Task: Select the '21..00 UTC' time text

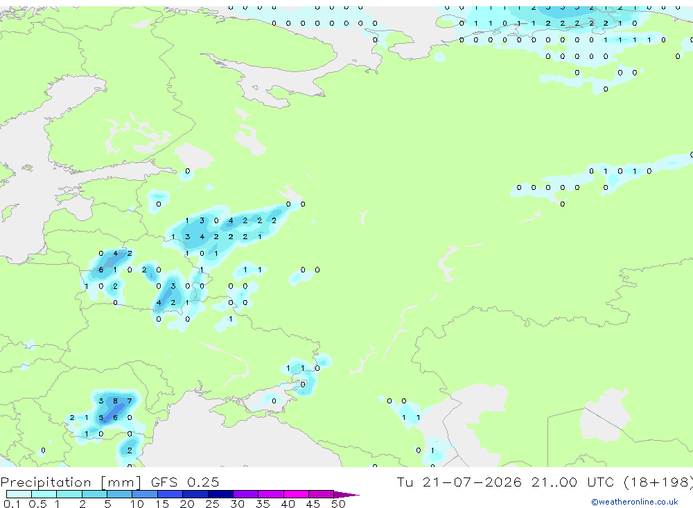Action: (574, 482)
